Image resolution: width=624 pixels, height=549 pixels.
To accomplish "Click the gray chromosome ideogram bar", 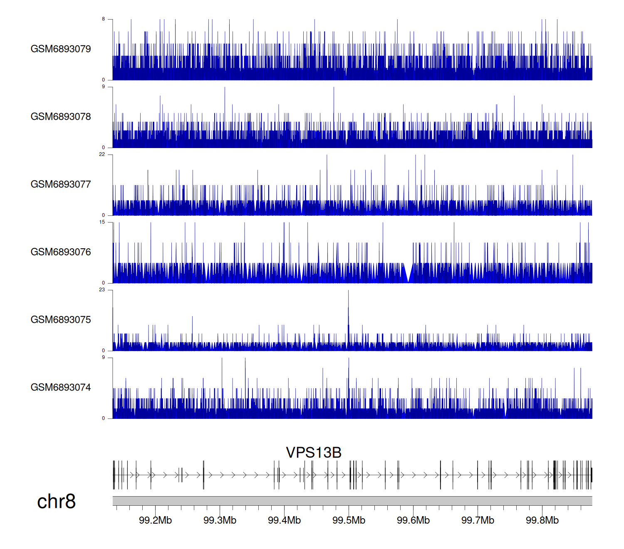I will pos(352,501).
